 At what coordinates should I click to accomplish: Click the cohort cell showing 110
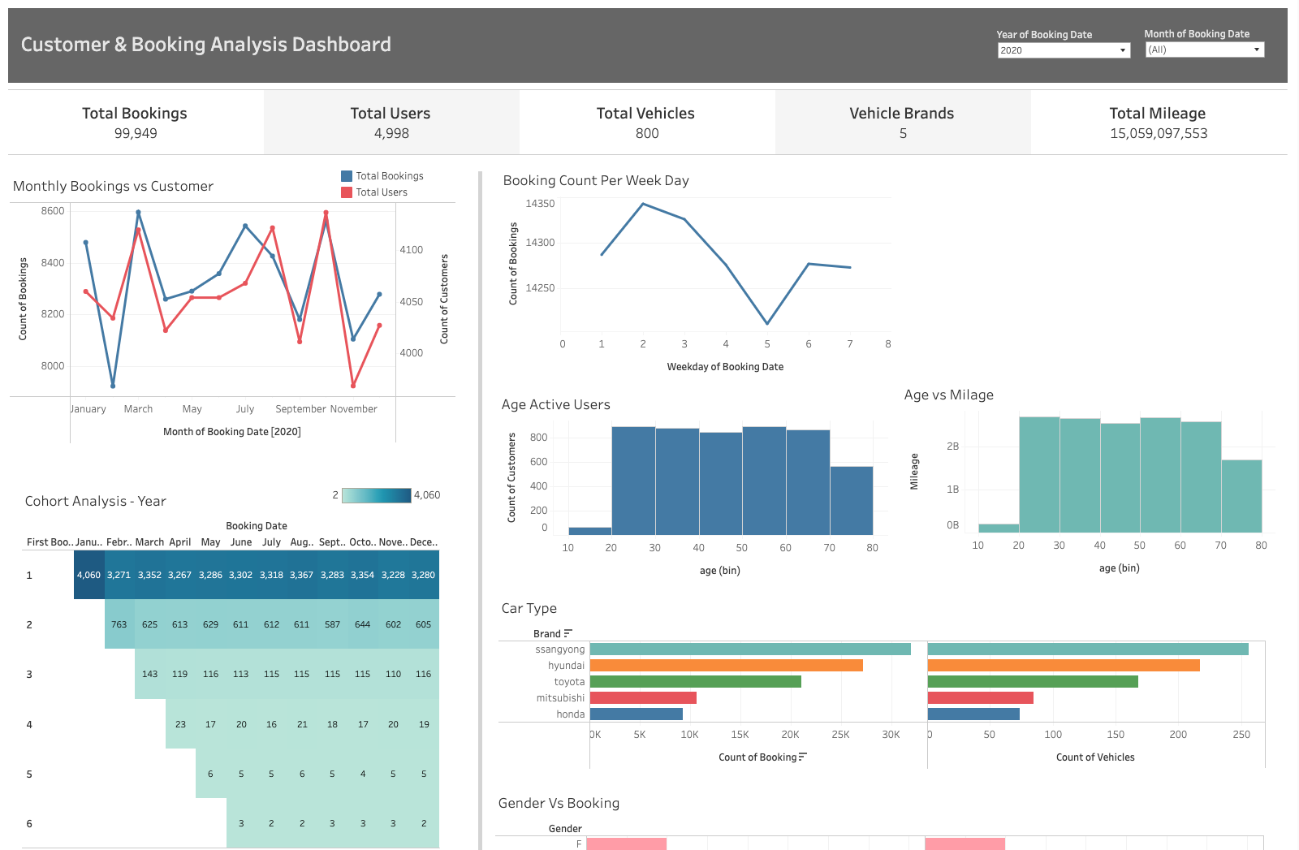click(x=394, y=674)
